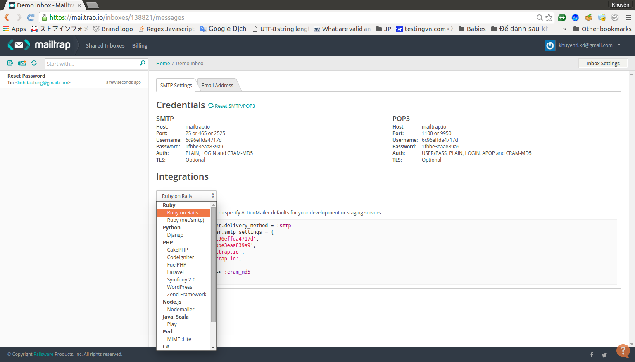Image resolution: width=635 pixels, height=362 pixels.
Task: Select Ruby (net/smtp) option
Action: (183, 220)
